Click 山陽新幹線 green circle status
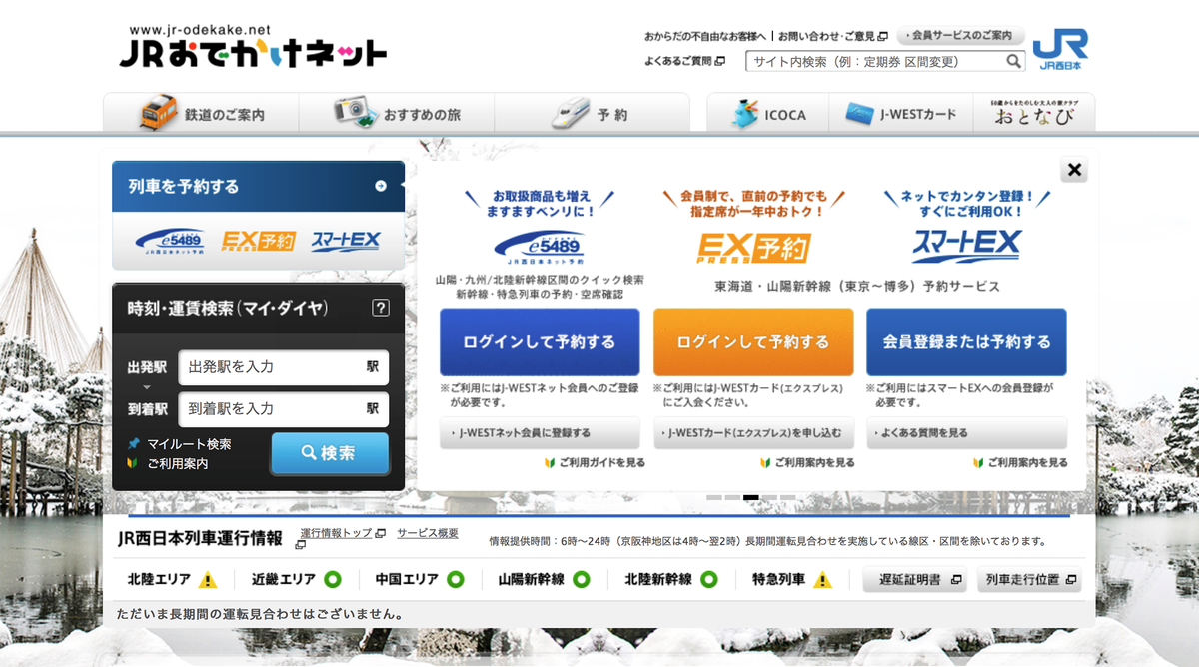 point(581,579)
